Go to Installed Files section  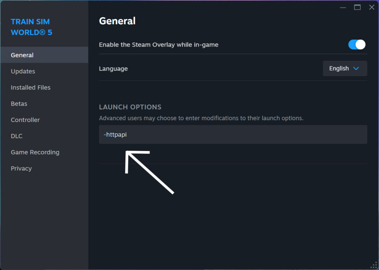[x=44, y=87]
